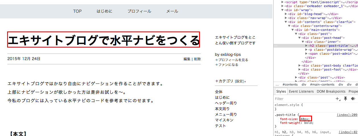358x136 pixels.
Task: Switch to the DOM Breakpoints tab
Action: 331,92
